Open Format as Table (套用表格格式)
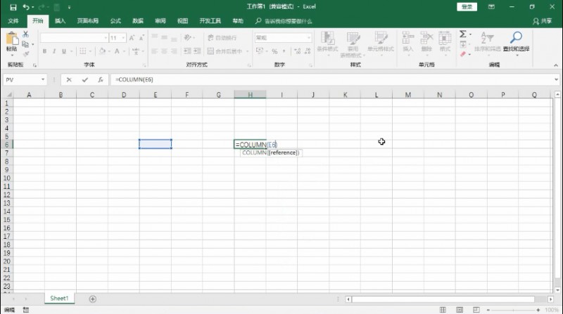 (x=353, y=44)
